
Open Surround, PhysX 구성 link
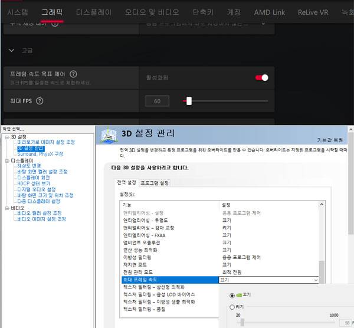pos(40,154)
